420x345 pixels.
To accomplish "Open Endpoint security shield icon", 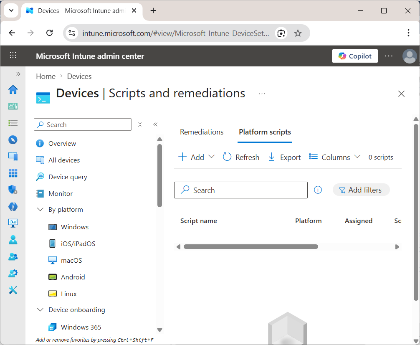I will click(13, 190).
